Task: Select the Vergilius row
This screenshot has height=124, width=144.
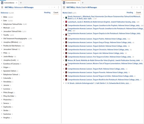Action: tap(7, 117)
